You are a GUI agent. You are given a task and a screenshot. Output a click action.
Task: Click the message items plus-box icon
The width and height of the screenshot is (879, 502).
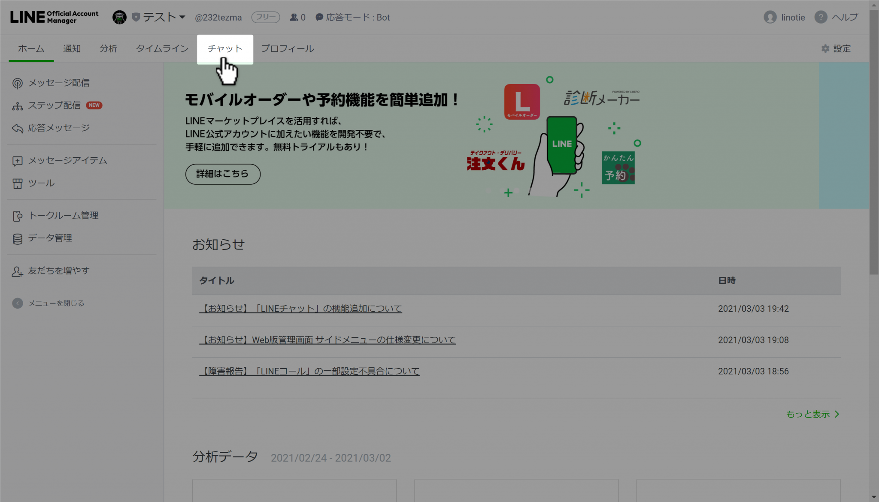coord(17,161)
